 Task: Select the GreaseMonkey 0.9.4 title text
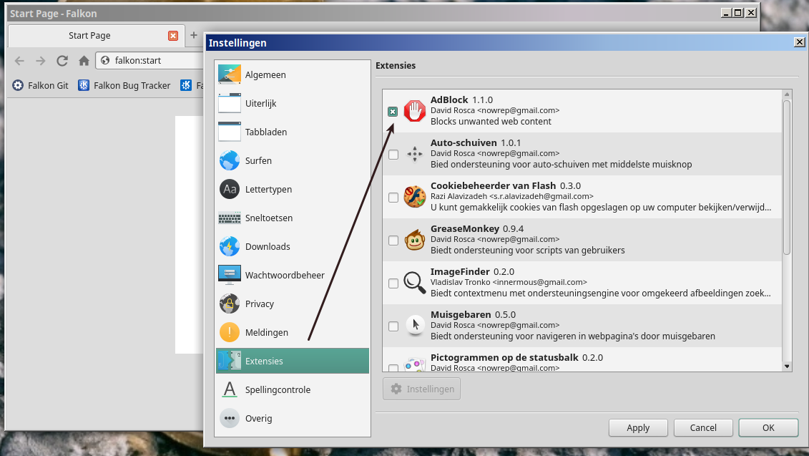pos(477,228)
